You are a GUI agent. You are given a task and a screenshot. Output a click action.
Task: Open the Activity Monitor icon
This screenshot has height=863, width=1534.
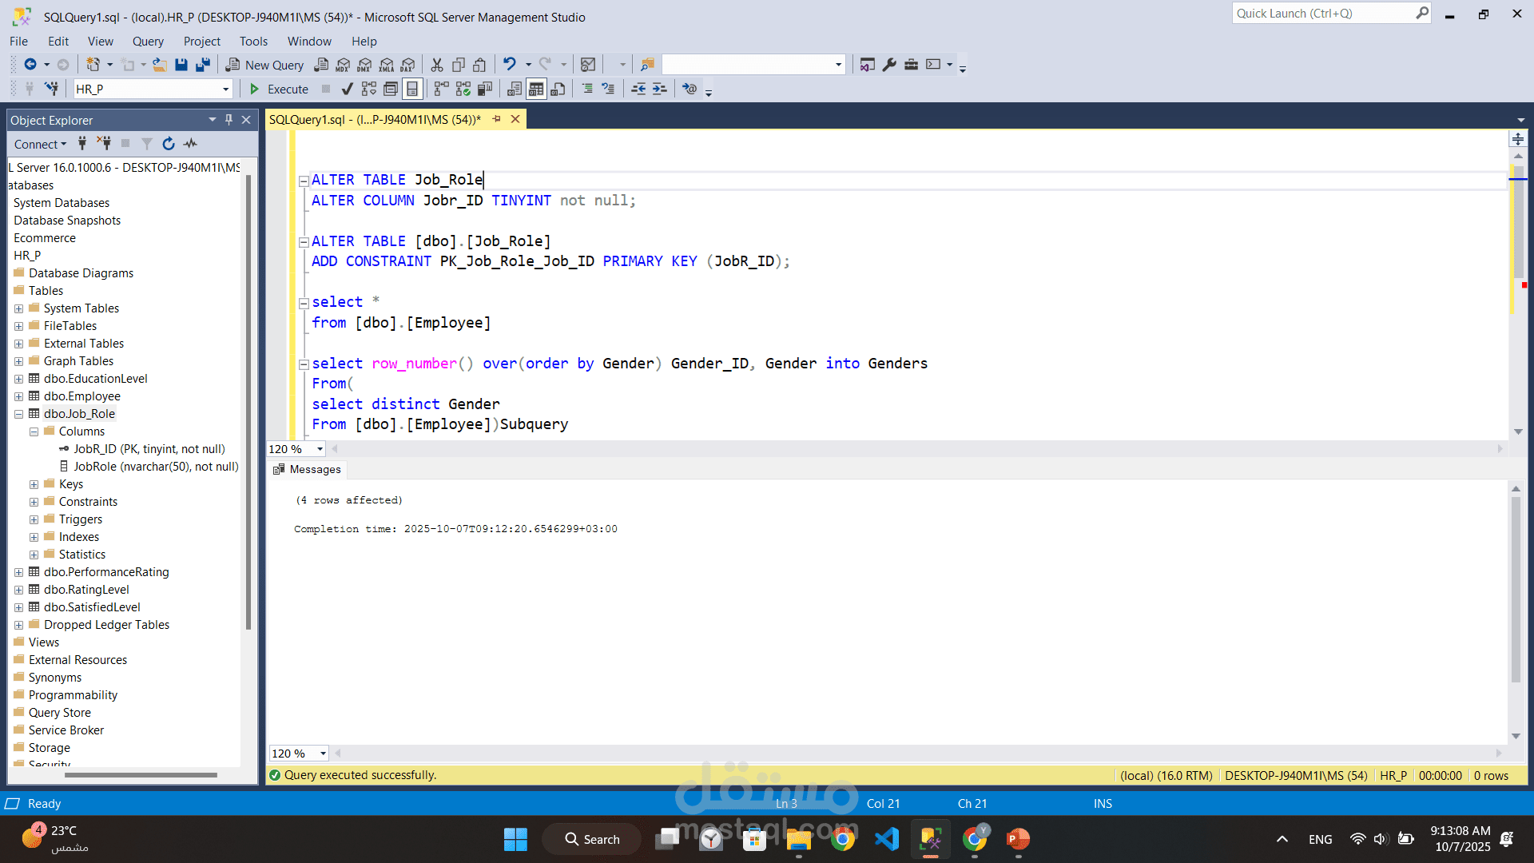[x=588, y=65]
